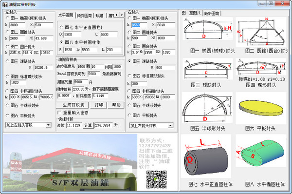Click 帮助 button
This screenshot has width=292, height=194.
click(x=116, y=105)
